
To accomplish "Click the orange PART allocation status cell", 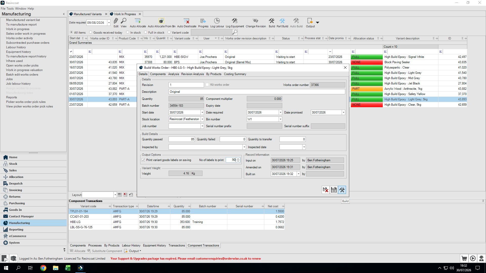I will [x=367, y=89].
